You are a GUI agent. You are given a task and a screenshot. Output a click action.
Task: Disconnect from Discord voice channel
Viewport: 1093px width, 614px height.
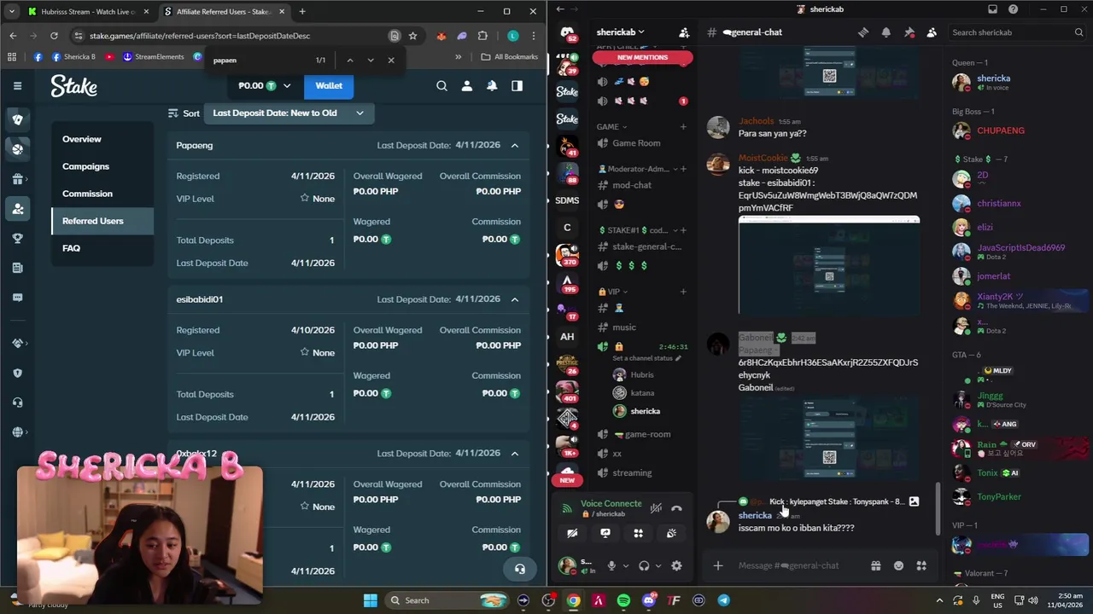pyautogui.click(x=676, y=508)
